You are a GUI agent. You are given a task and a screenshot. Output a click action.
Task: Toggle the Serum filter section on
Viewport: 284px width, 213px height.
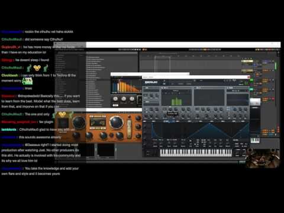click(x=228, y=88)
